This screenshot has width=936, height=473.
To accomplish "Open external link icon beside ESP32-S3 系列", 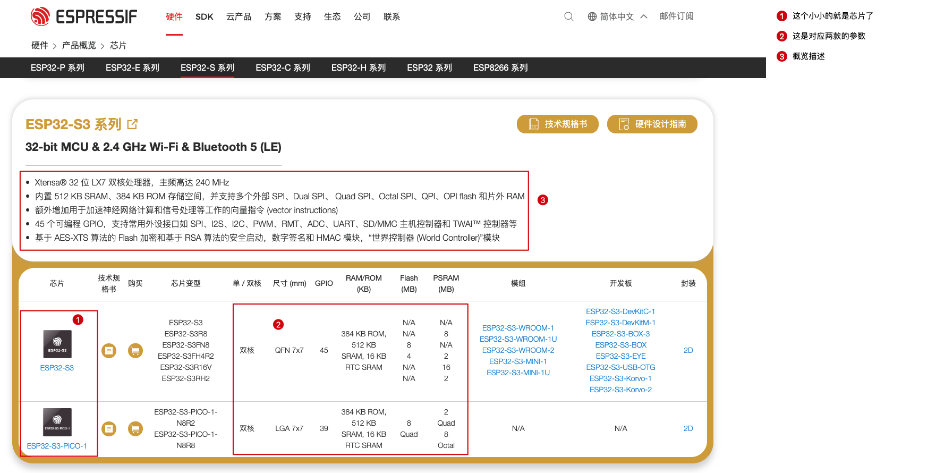I will point(132,124).
